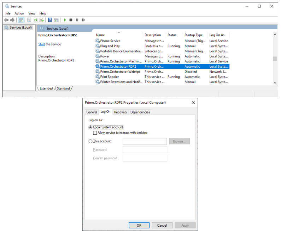Select the Print Spooler service row
The width and height of the screenshot is (281, 233).
[109, 76]
